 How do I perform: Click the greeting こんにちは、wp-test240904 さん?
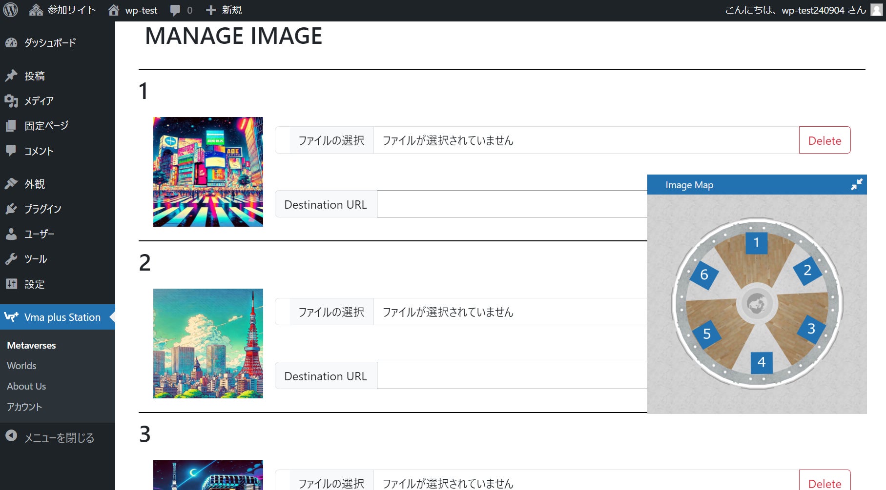(796, 10)
